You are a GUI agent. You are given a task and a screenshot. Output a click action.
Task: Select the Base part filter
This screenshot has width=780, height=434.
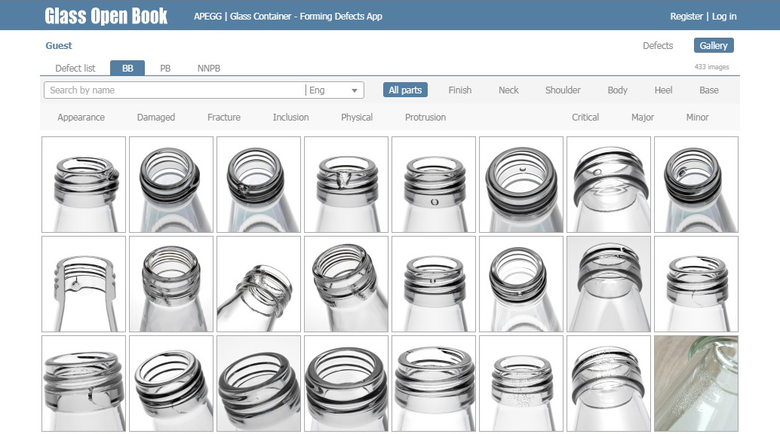708,90
